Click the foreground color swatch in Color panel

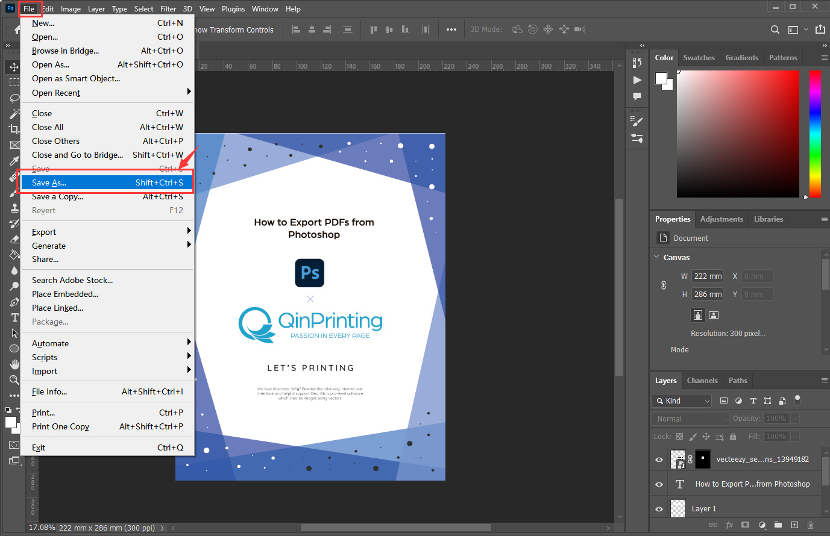[662, 78]
